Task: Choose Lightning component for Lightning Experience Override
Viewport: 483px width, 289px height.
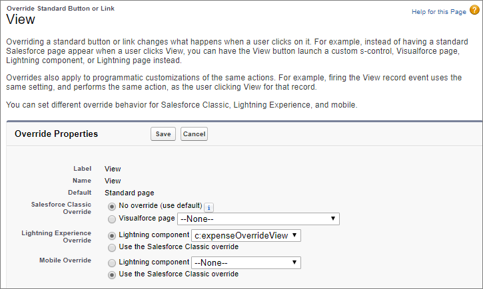Action: coord(111,235)
